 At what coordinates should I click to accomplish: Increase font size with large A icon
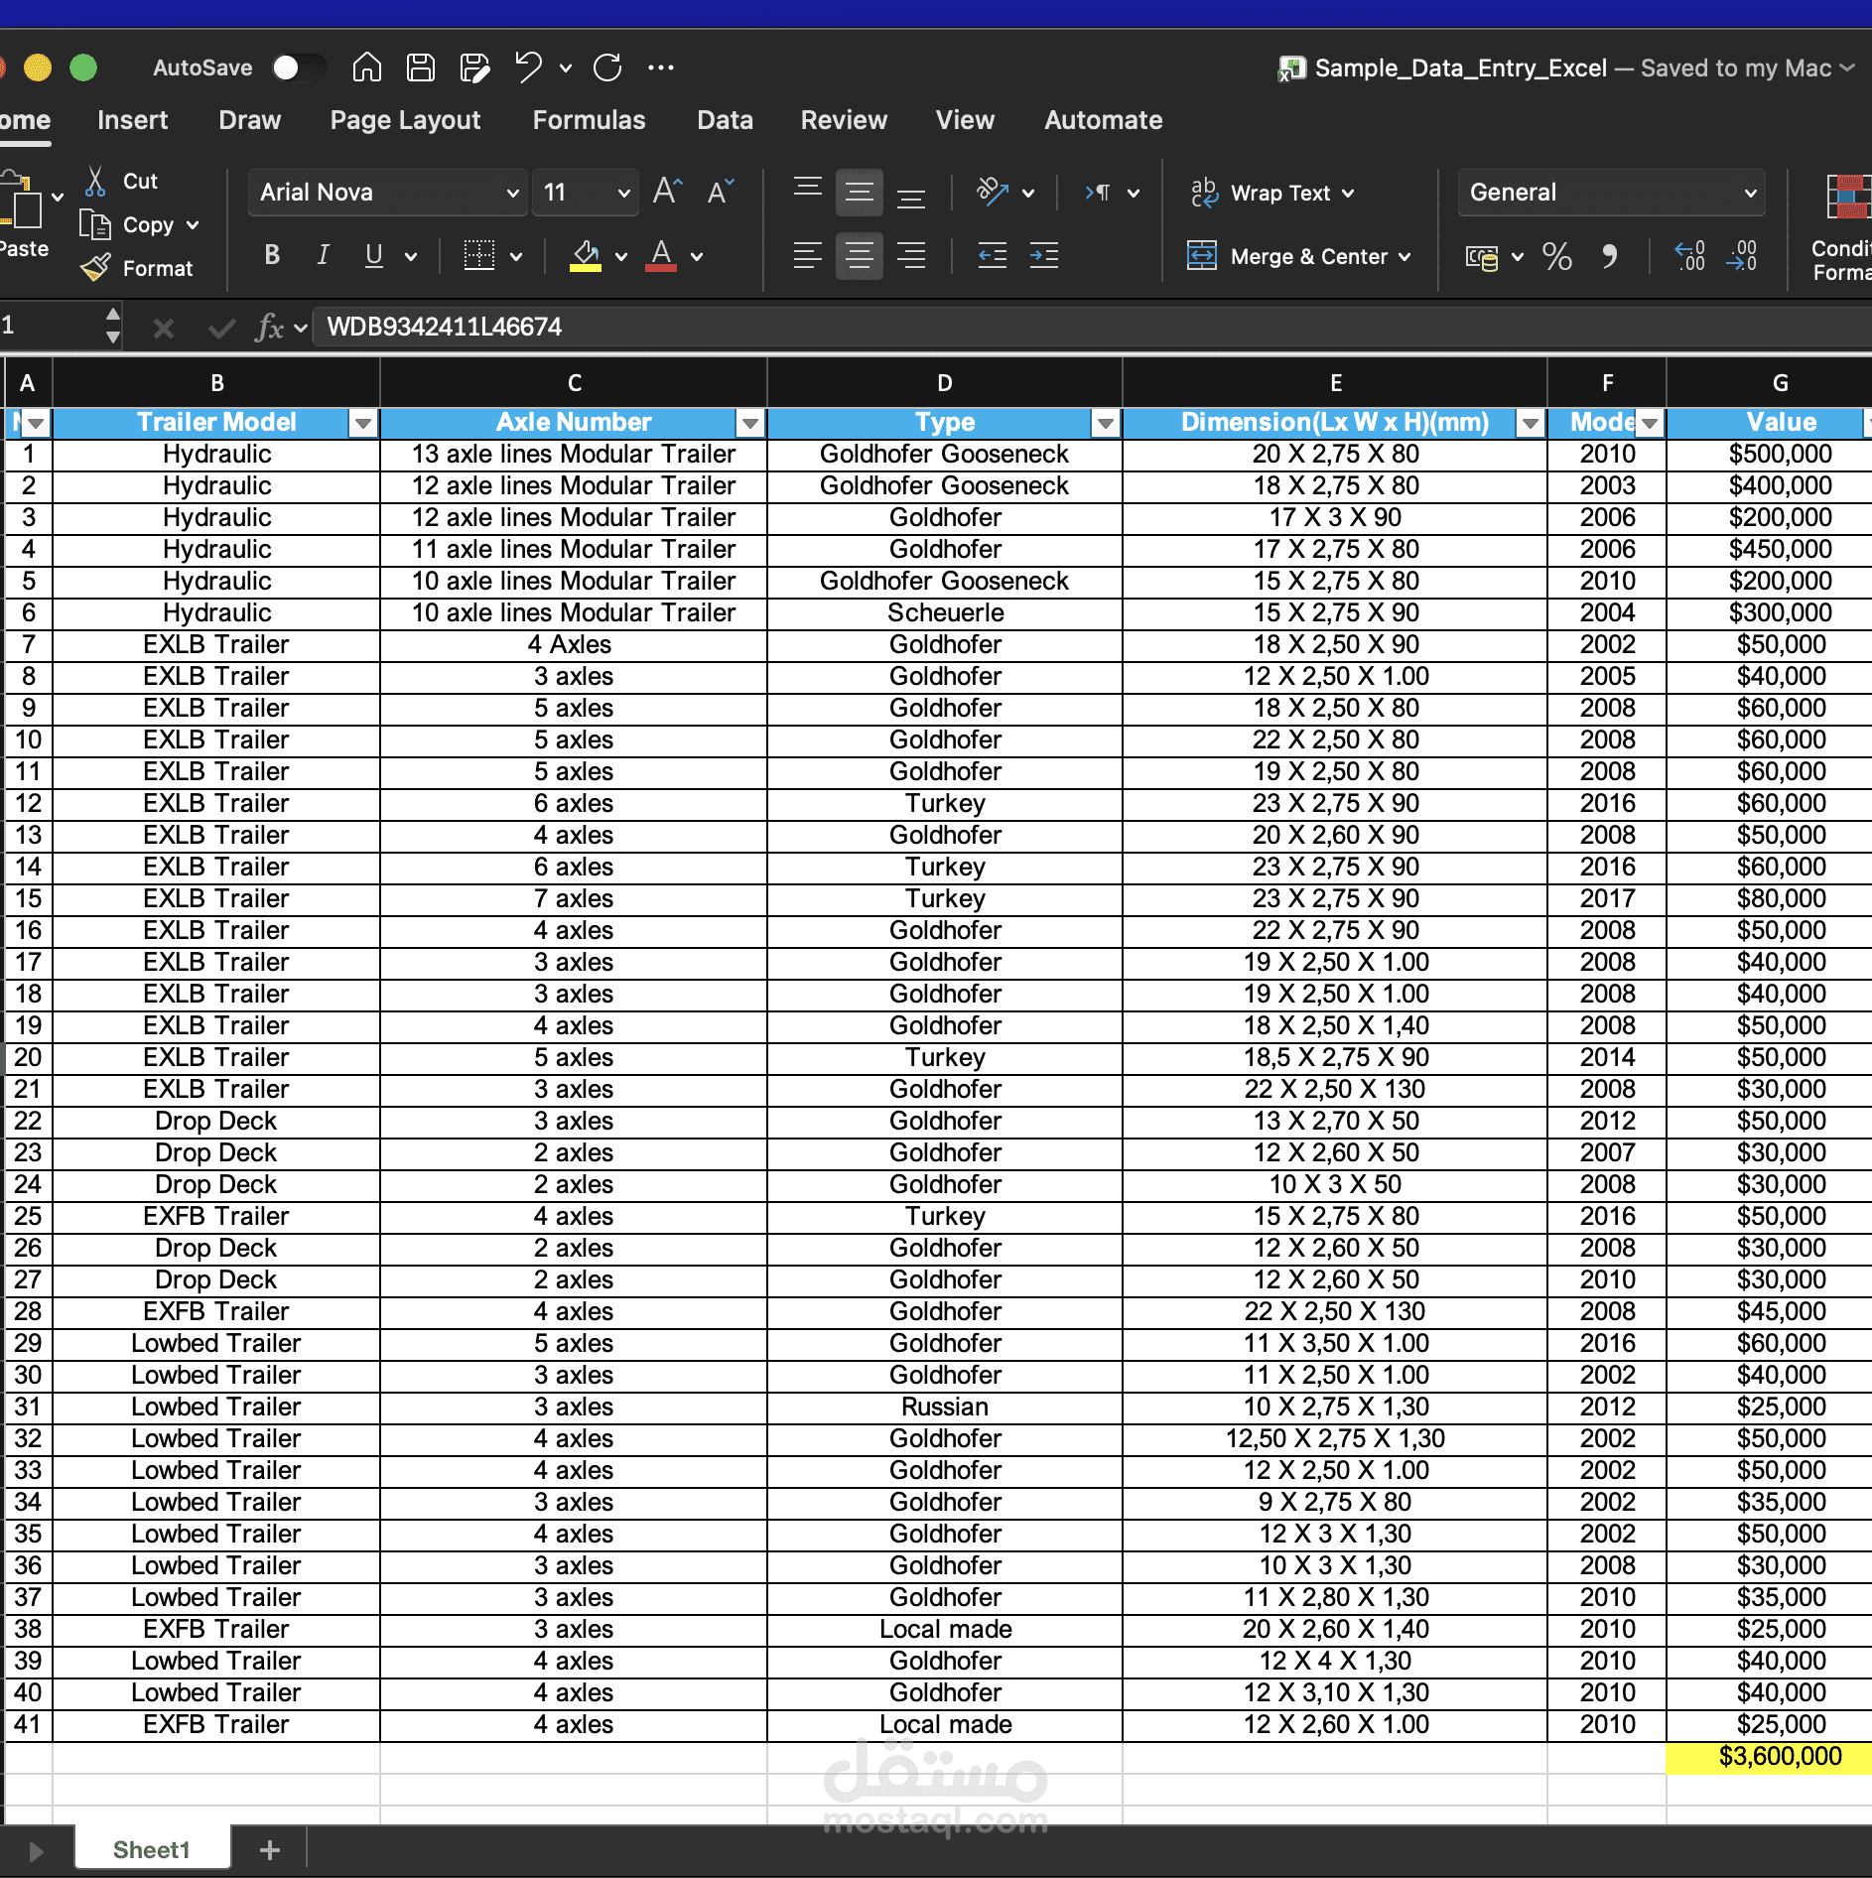[x=667, y=192]
